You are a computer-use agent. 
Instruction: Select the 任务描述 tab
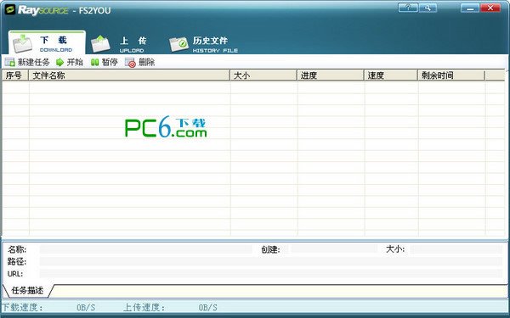pos(27,290)
